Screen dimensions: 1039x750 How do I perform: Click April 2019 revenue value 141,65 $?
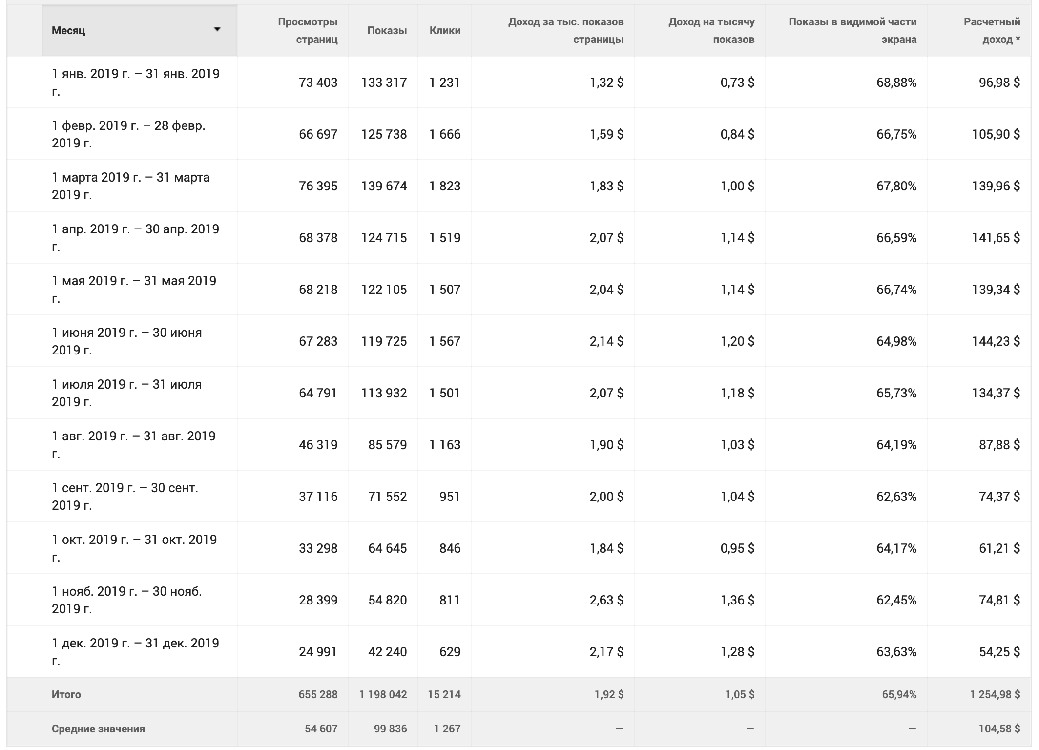996,238
